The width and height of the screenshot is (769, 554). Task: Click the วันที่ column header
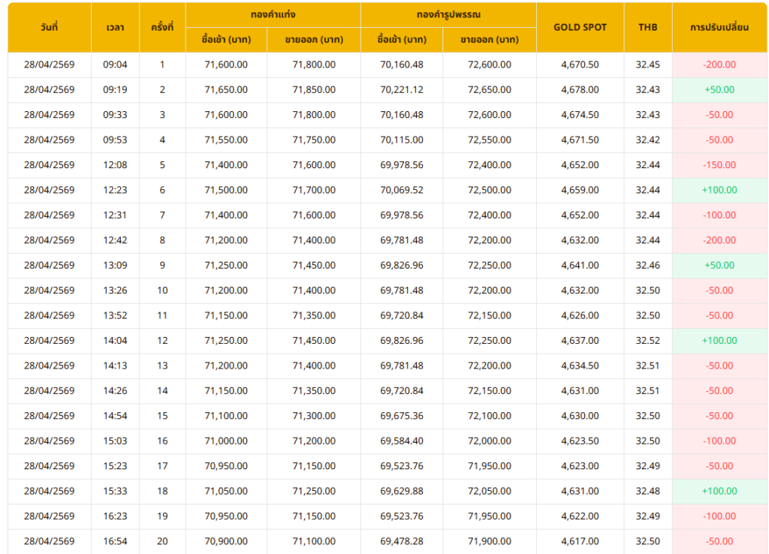pyautogui.click(x=49, y=27)
